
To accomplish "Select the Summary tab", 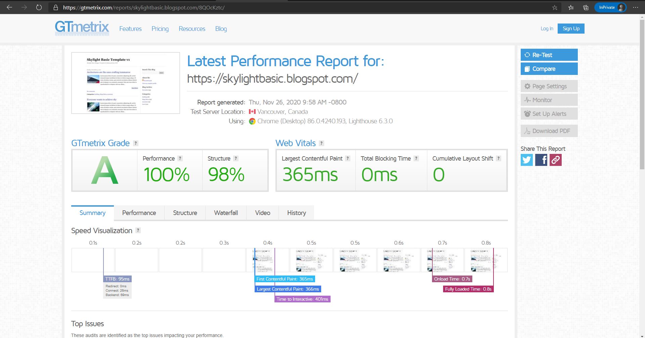I will pos(92,213).
